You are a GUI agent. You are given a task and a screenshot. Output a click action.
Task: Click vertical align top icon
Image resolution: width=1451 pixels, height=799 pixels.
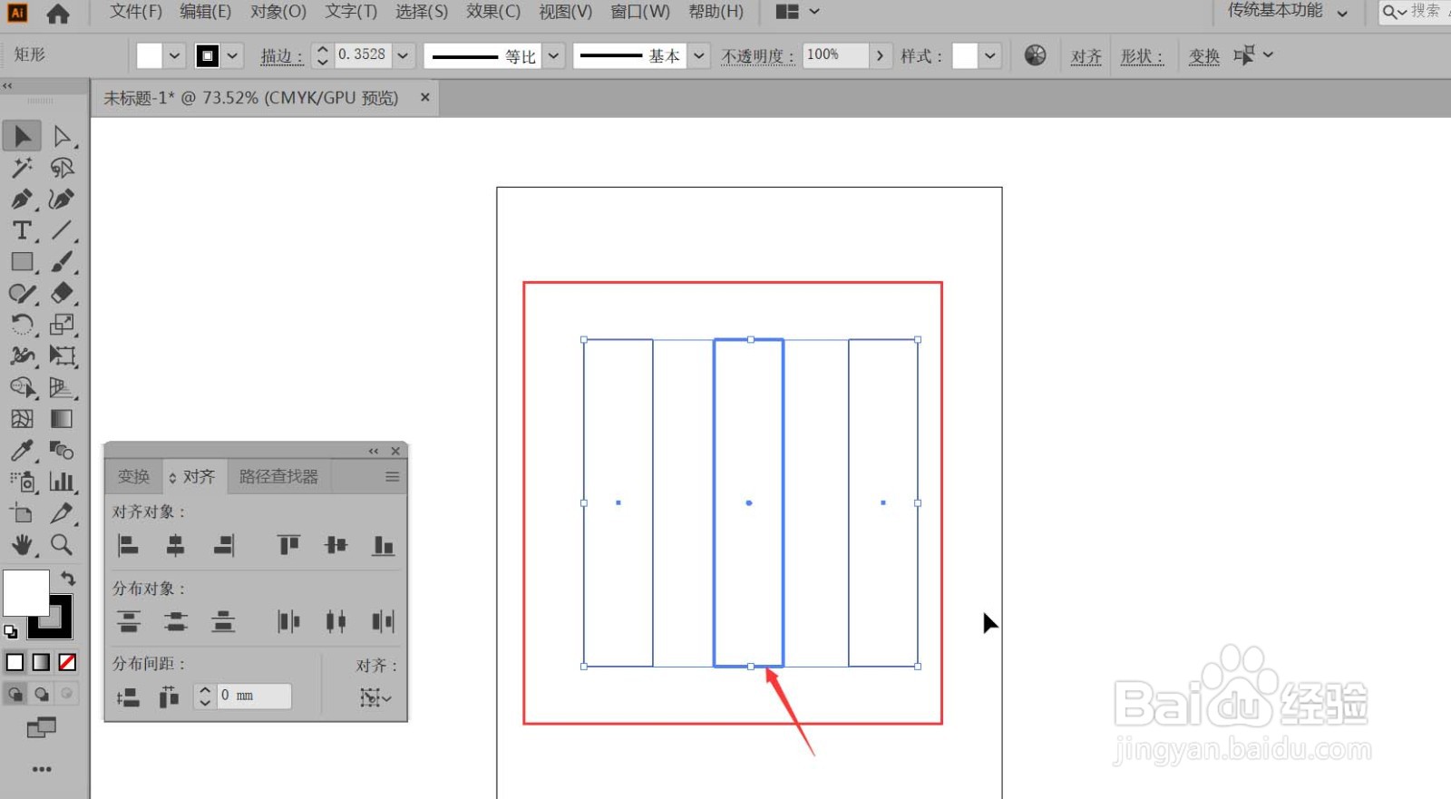[x=289, y=545]
